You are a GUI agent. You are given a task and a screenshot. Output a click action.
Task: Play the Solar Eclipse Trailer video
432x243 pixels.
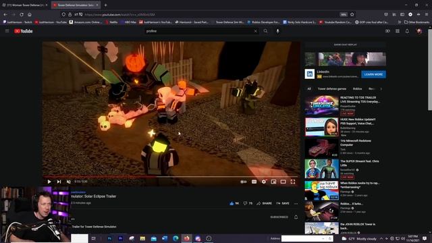coord(49,182)
